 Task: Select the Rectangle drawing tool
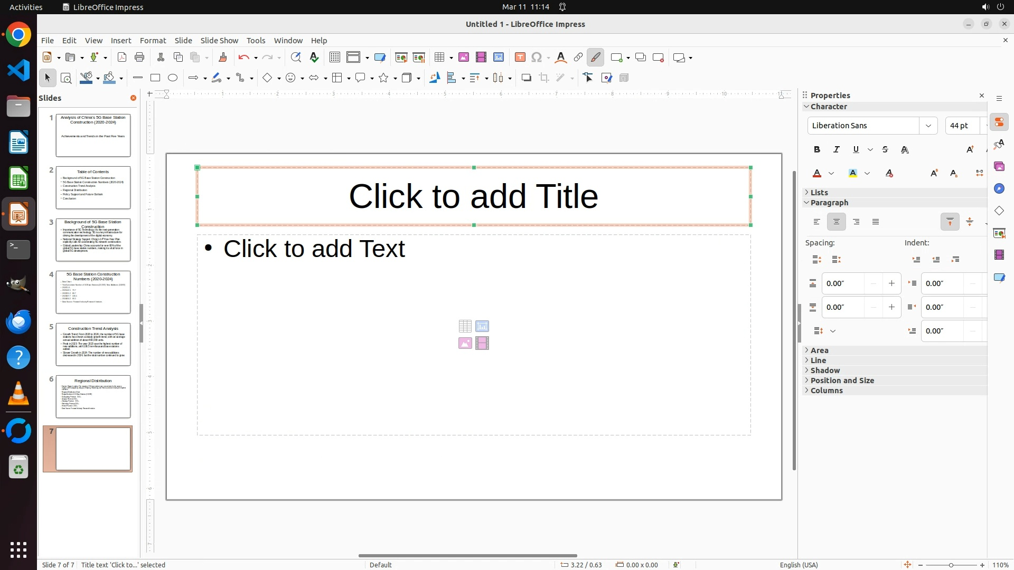155,78
